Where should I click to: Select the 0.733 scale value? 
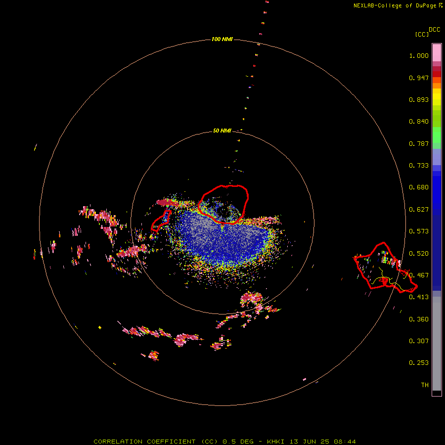(419, 166)
